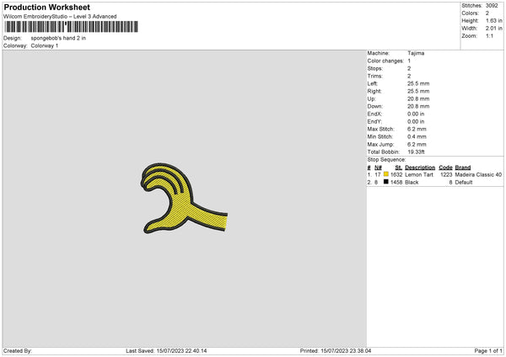Click the Height value 1.63 in
The image size is (506, 357).
pyautogui.click(x=494, y=20)
